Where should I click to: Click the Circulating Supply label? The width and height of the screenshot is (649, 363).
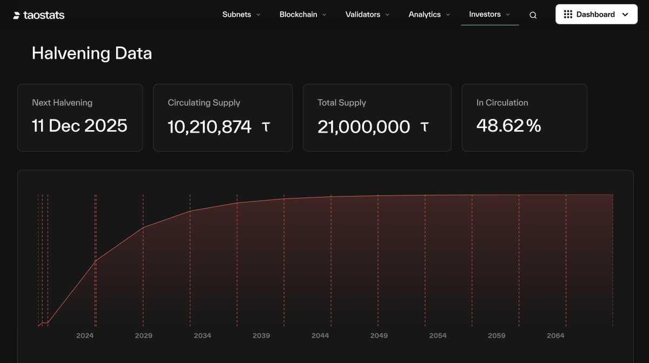(x=204, y=103)
